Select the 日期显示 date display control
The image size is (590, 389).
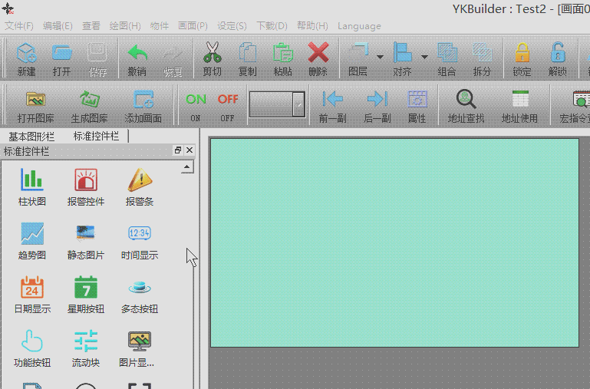[x=31, y=295]
